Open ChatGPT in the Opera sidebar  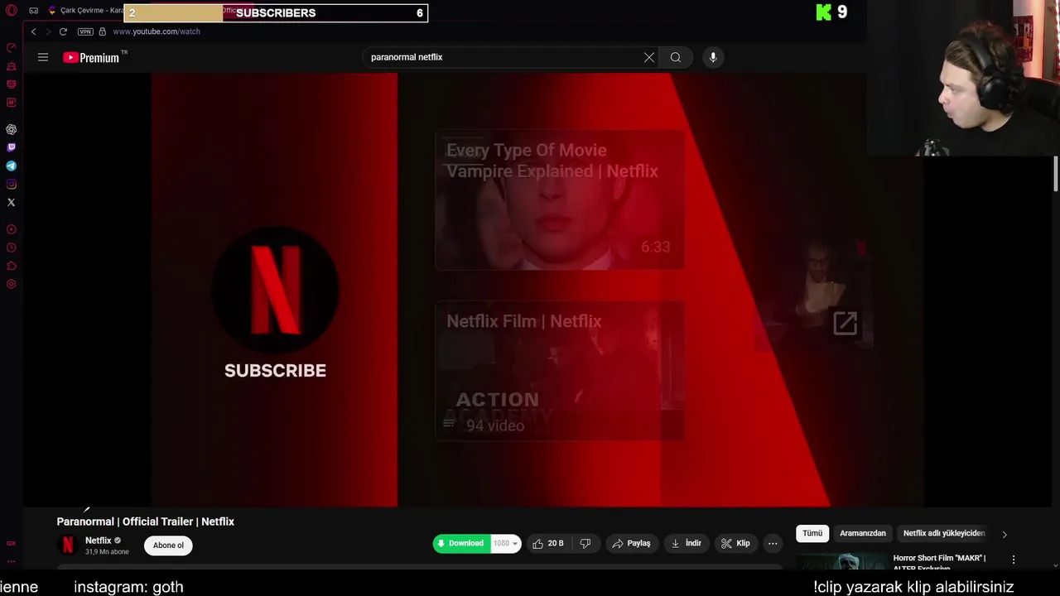(12, 130)
